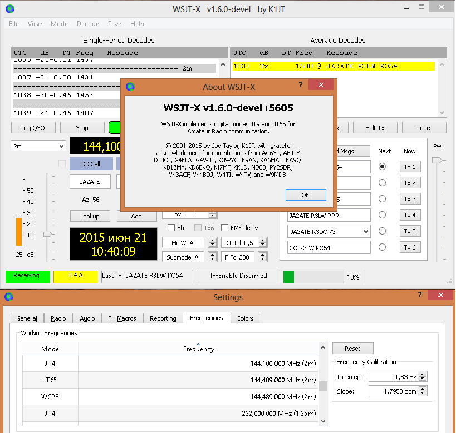Click the help question mark in Settings window

pyautogui.click(x=419, y=296)
